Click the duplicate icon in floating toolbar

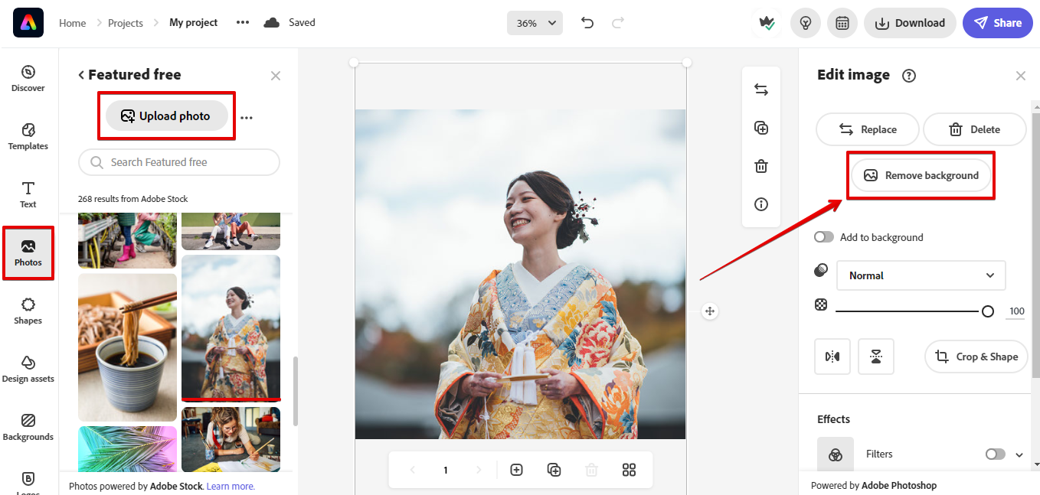(x=761, y=128)
